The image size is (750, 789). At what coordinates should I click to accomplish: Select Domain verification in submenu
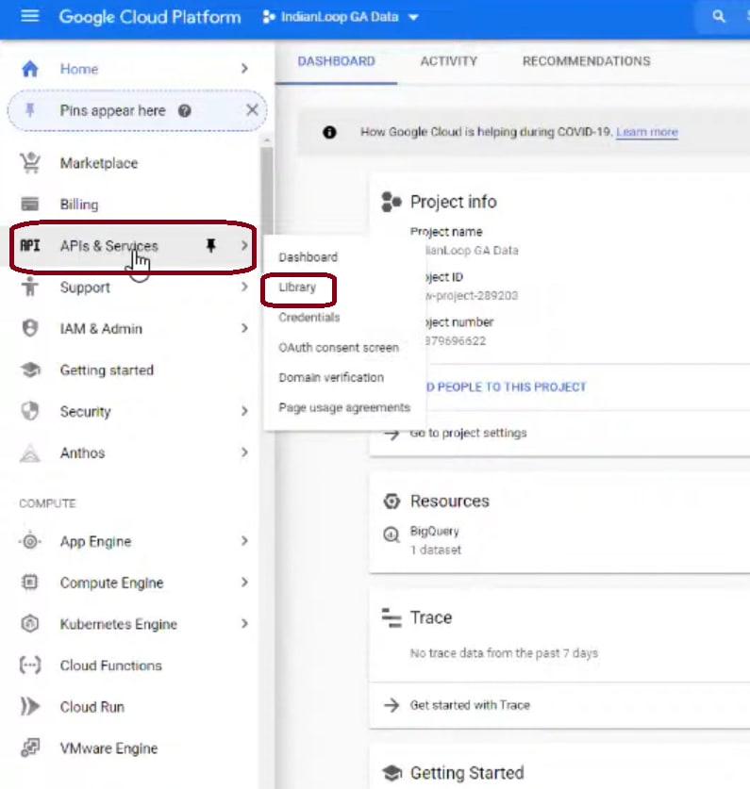(x=331, y=377)
